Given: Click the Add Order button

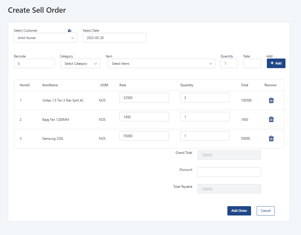Looking at the screenshot, I should [239, 211].
